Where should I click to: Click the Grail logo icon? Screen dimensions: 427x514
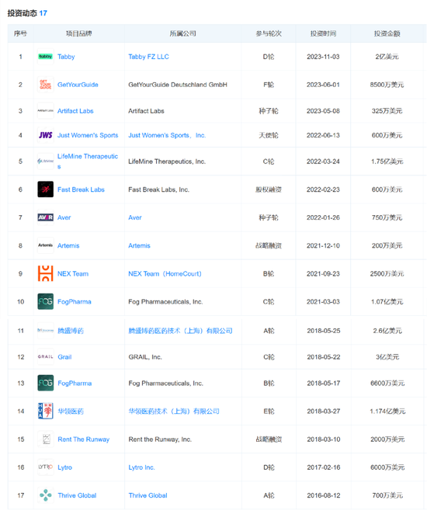pos(46,357)
